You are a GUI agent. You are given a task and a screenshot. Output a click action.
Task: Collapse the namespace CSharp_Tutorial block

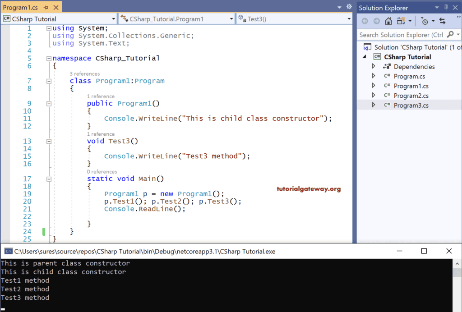49,59
